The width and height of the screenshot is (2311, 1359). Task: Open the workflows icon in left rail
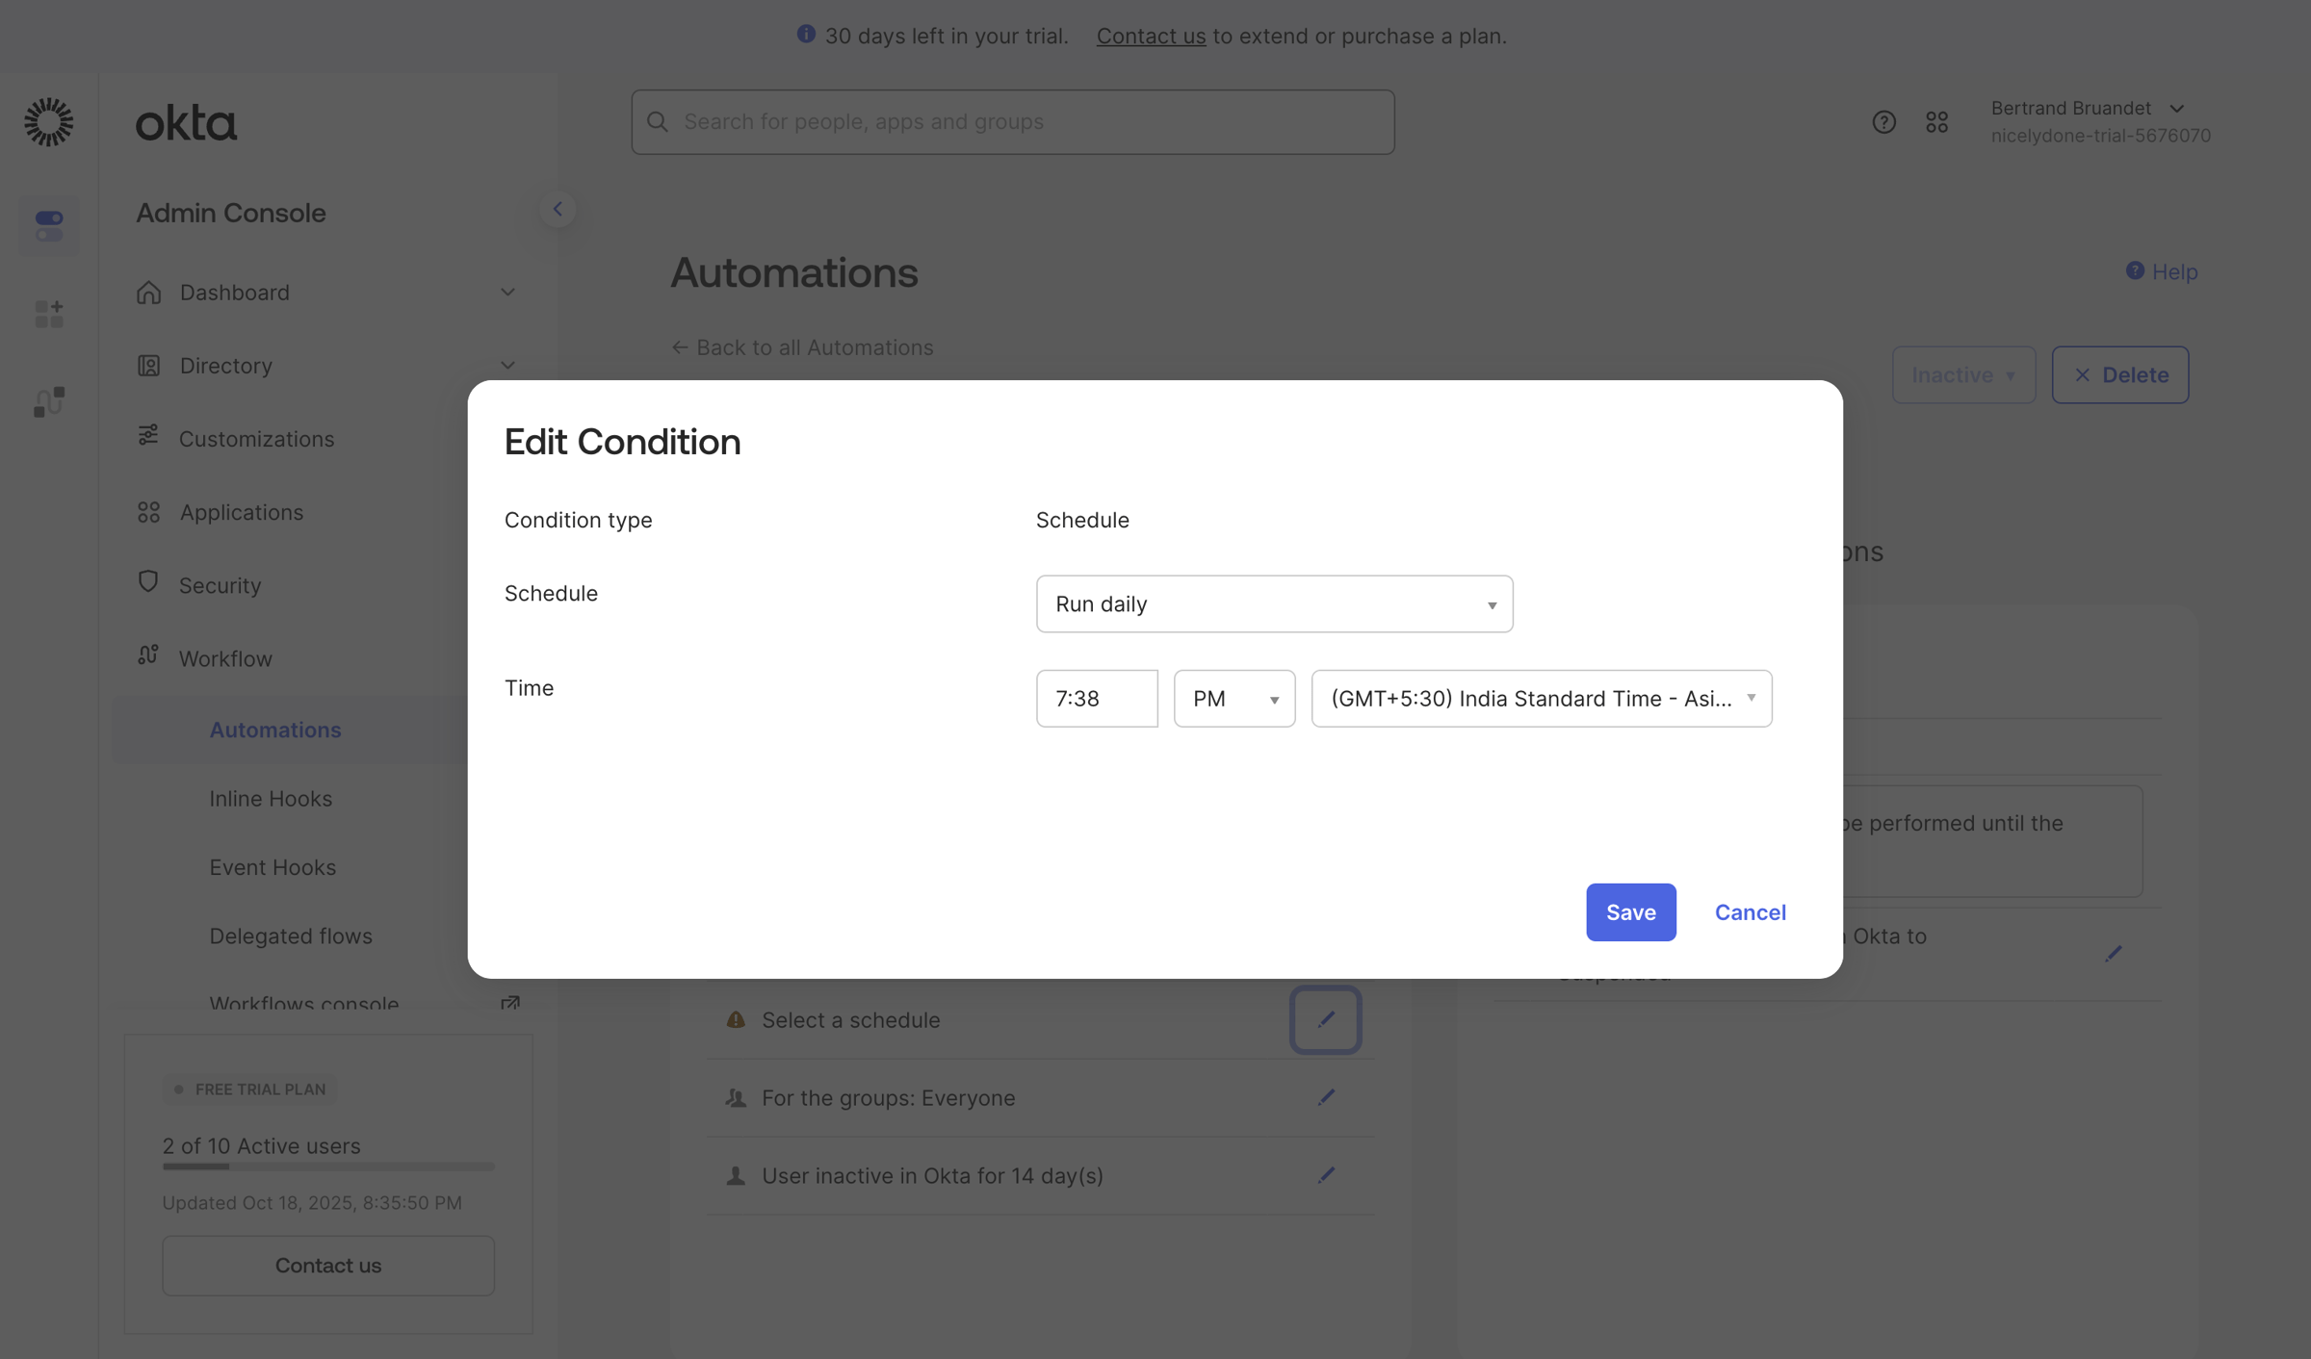(x=49, y=401)
